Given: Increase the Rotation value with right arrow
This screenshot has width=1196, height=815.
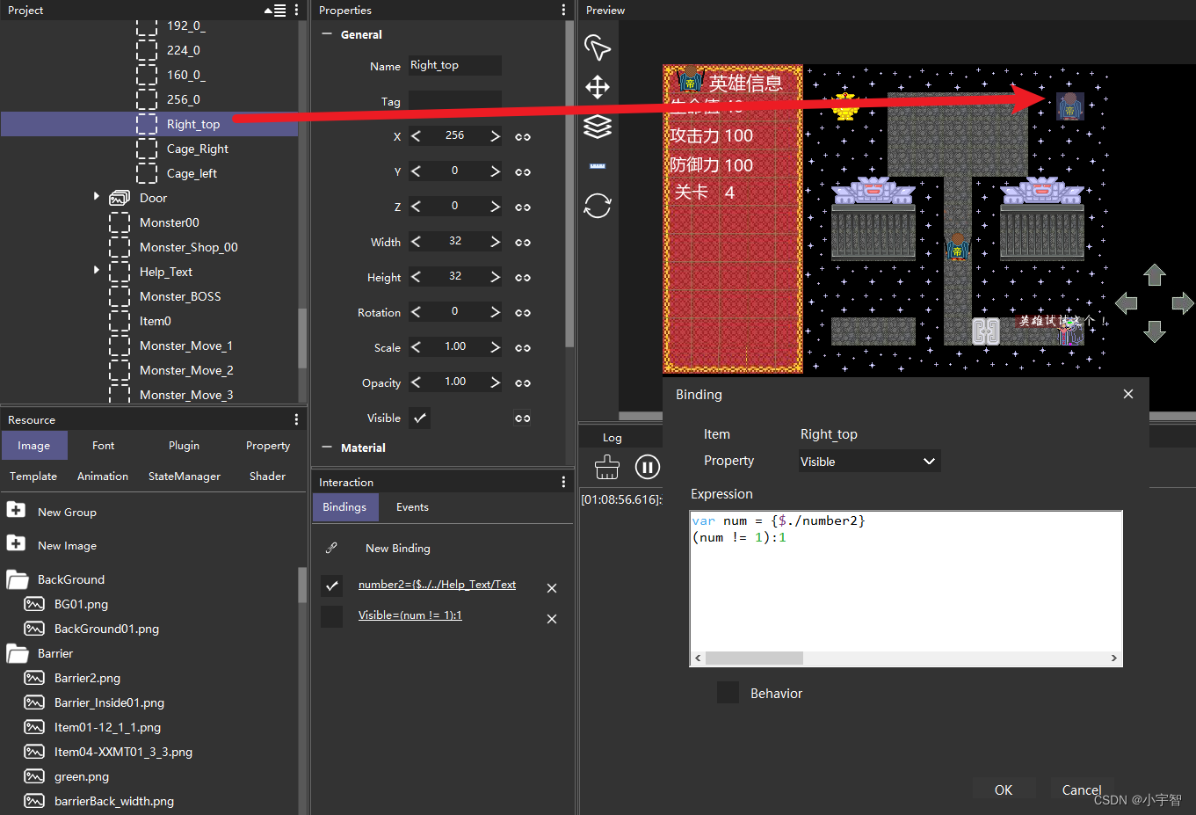Looking at the screenshot, I should tap(495, 312).
